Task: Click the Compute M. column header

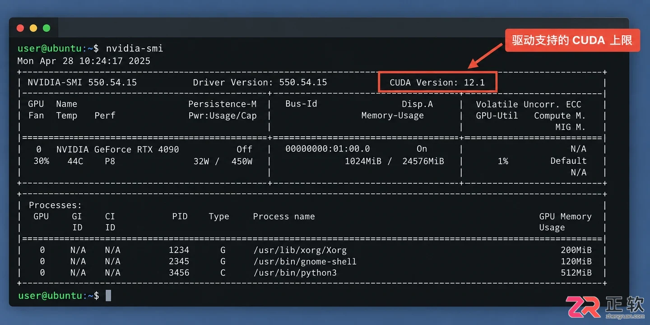Action: [x=560, y=116]
